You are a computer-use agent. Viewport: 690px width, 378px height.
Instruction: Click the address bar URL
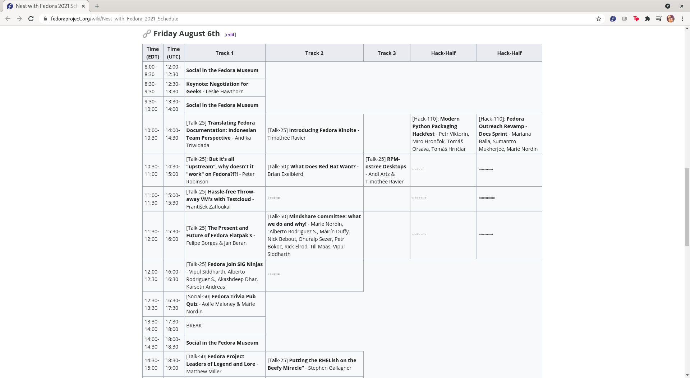click(x=115, y=19)
